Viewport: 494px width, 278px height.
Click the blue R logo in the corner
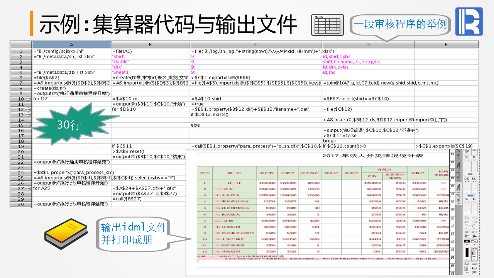coord(469,22)
